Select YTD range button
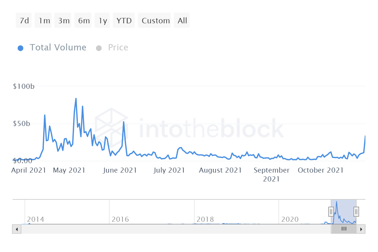Viewport: 378px width, 252px height. (124, 21)
